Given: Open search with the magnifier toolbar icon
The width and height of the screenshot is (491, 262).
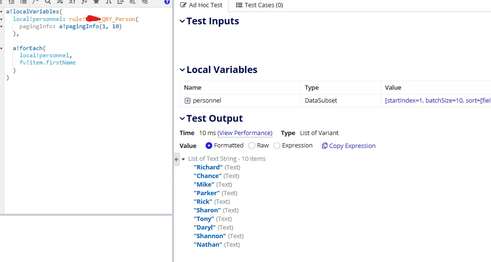Looking at the screenshot, I should (x=48, y=1).
